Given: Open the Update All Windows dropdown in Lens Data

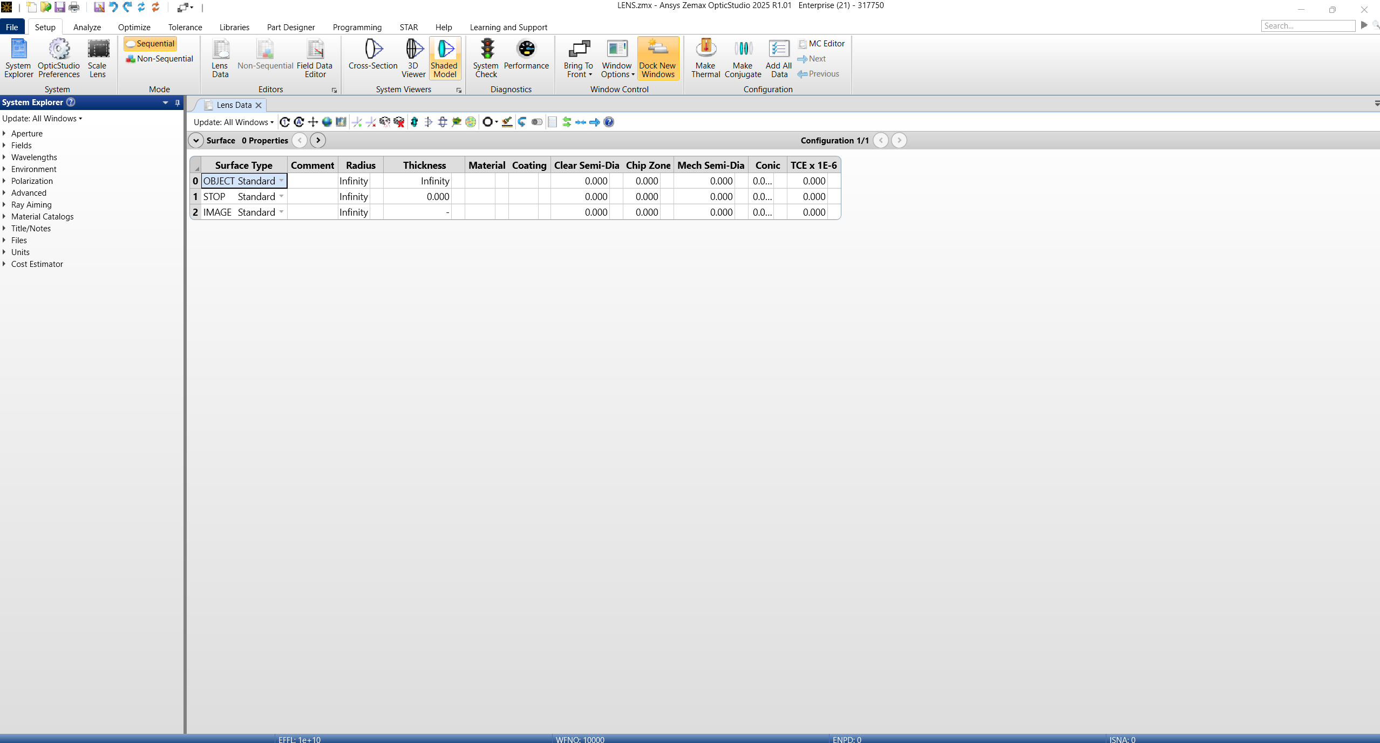Looking at the screenshot, I should click(233, 122).
